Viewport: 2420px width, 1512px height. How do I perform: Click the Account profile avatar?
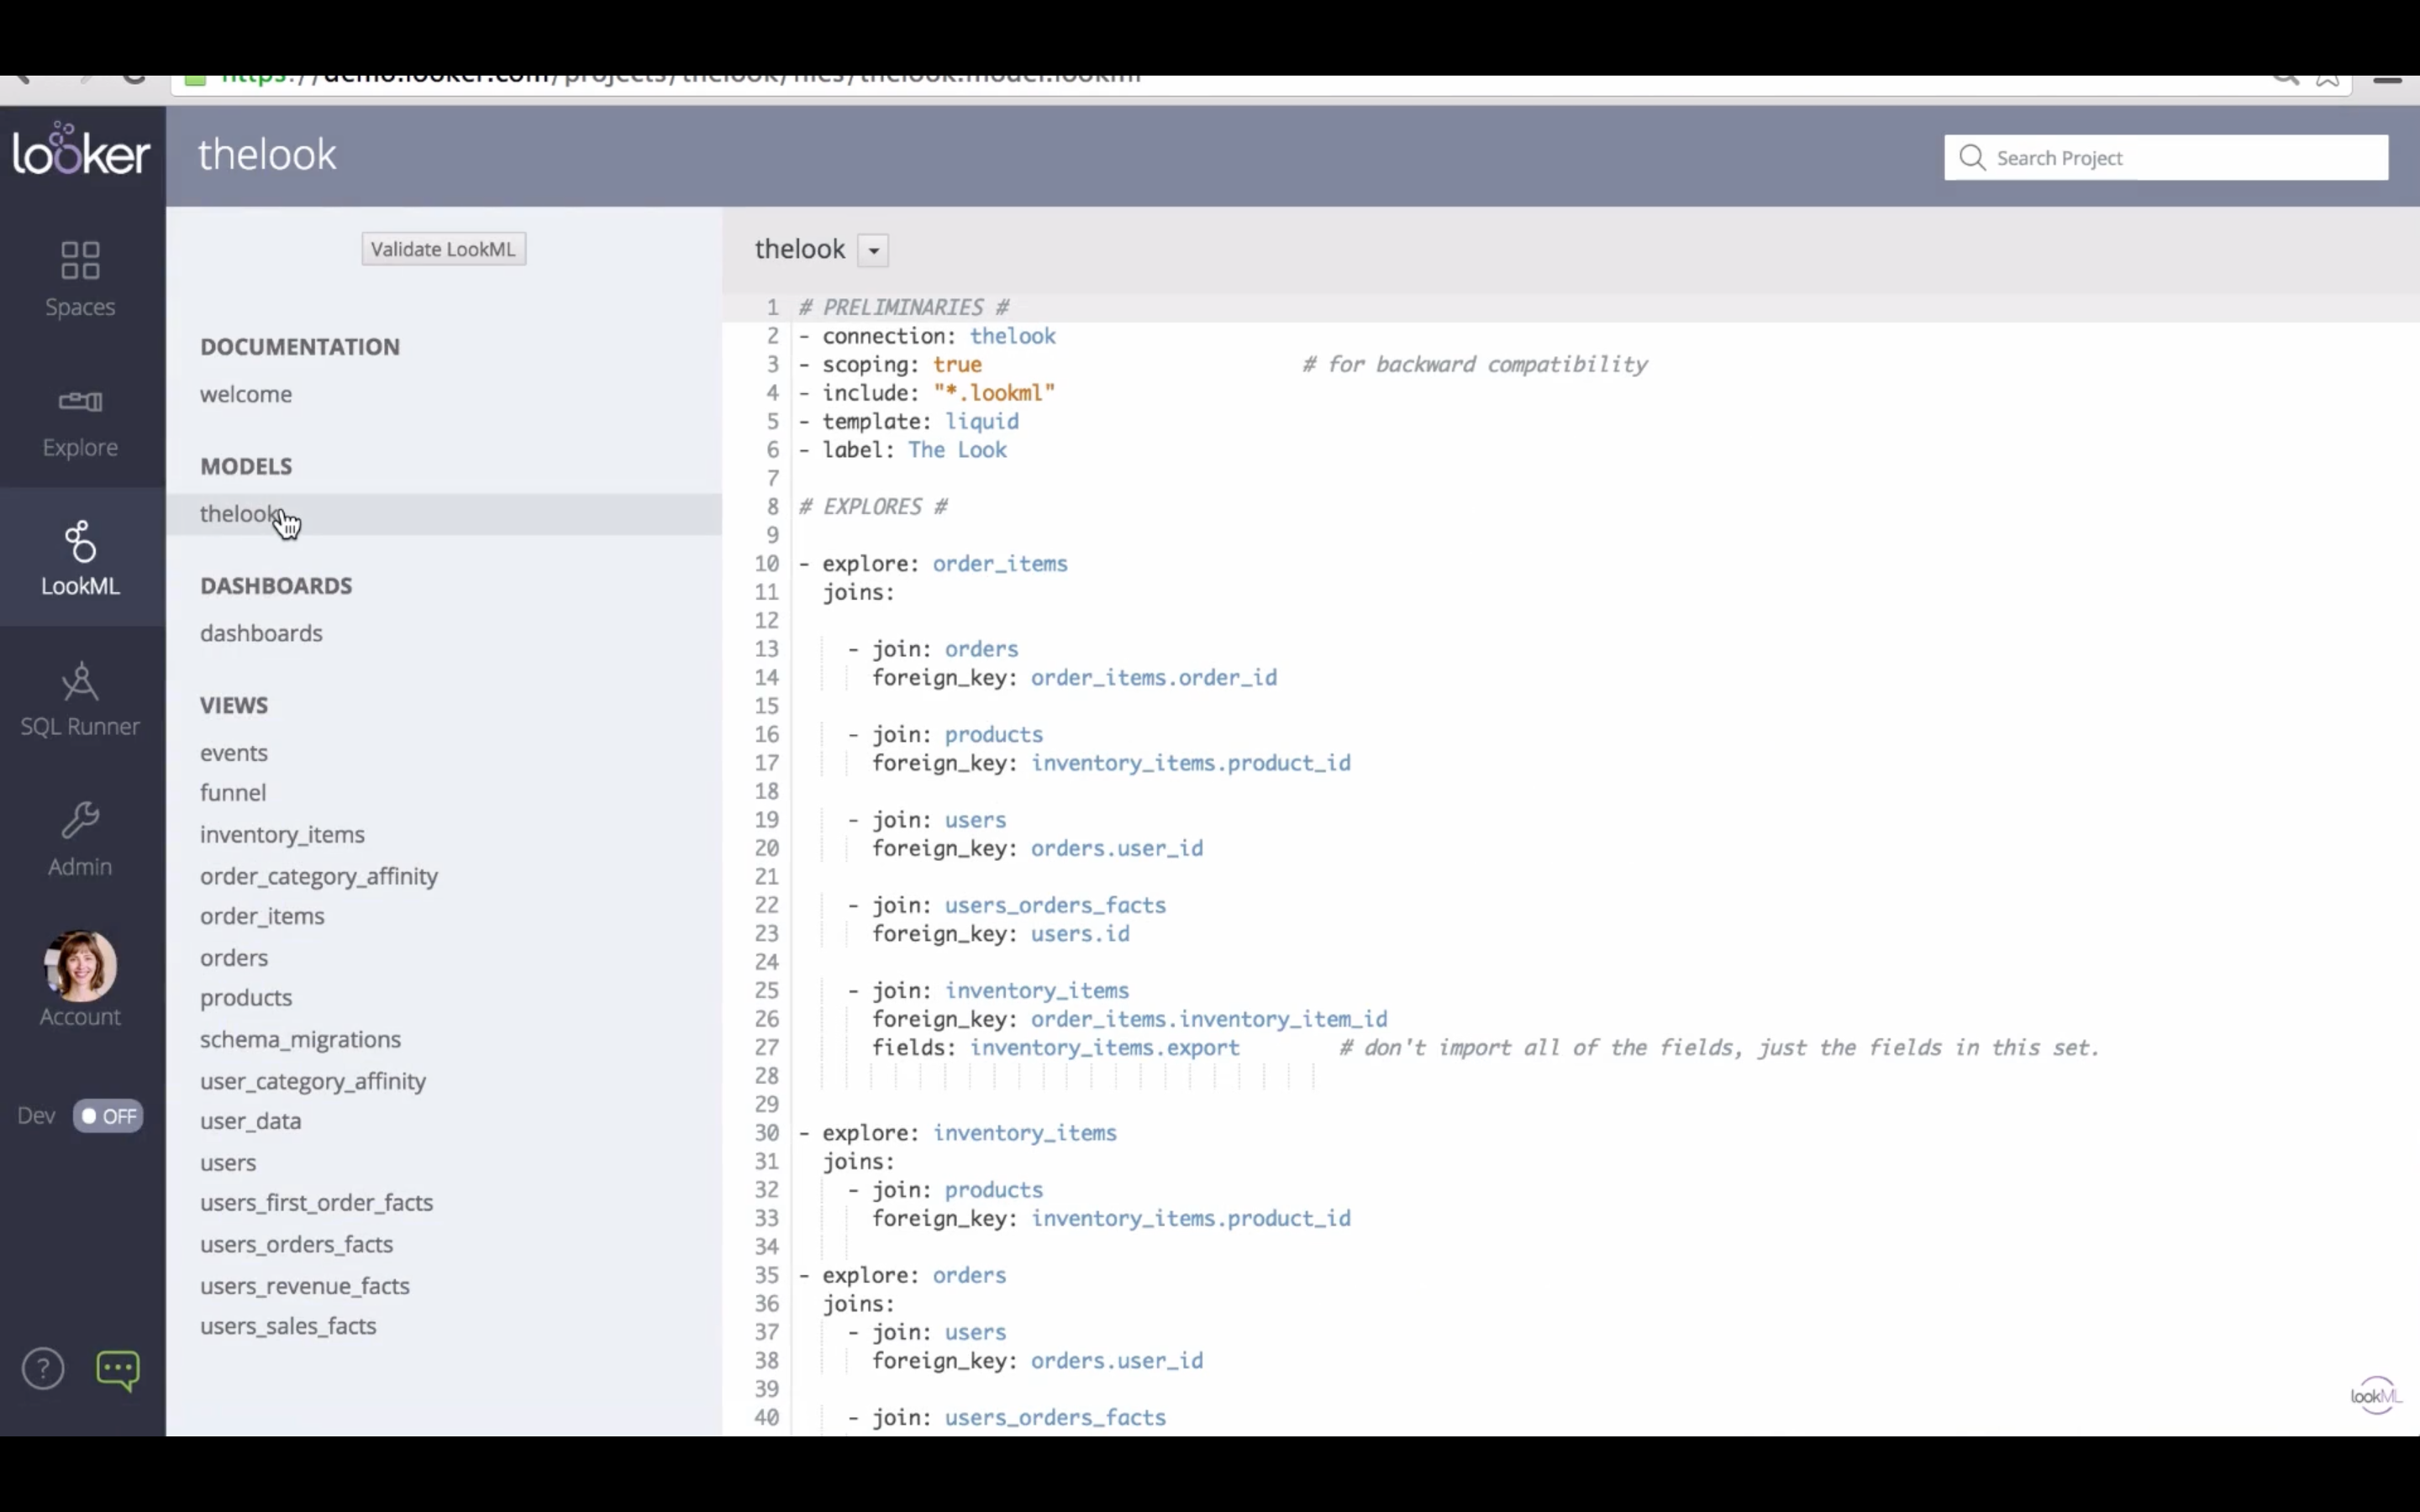coord(80,966)
